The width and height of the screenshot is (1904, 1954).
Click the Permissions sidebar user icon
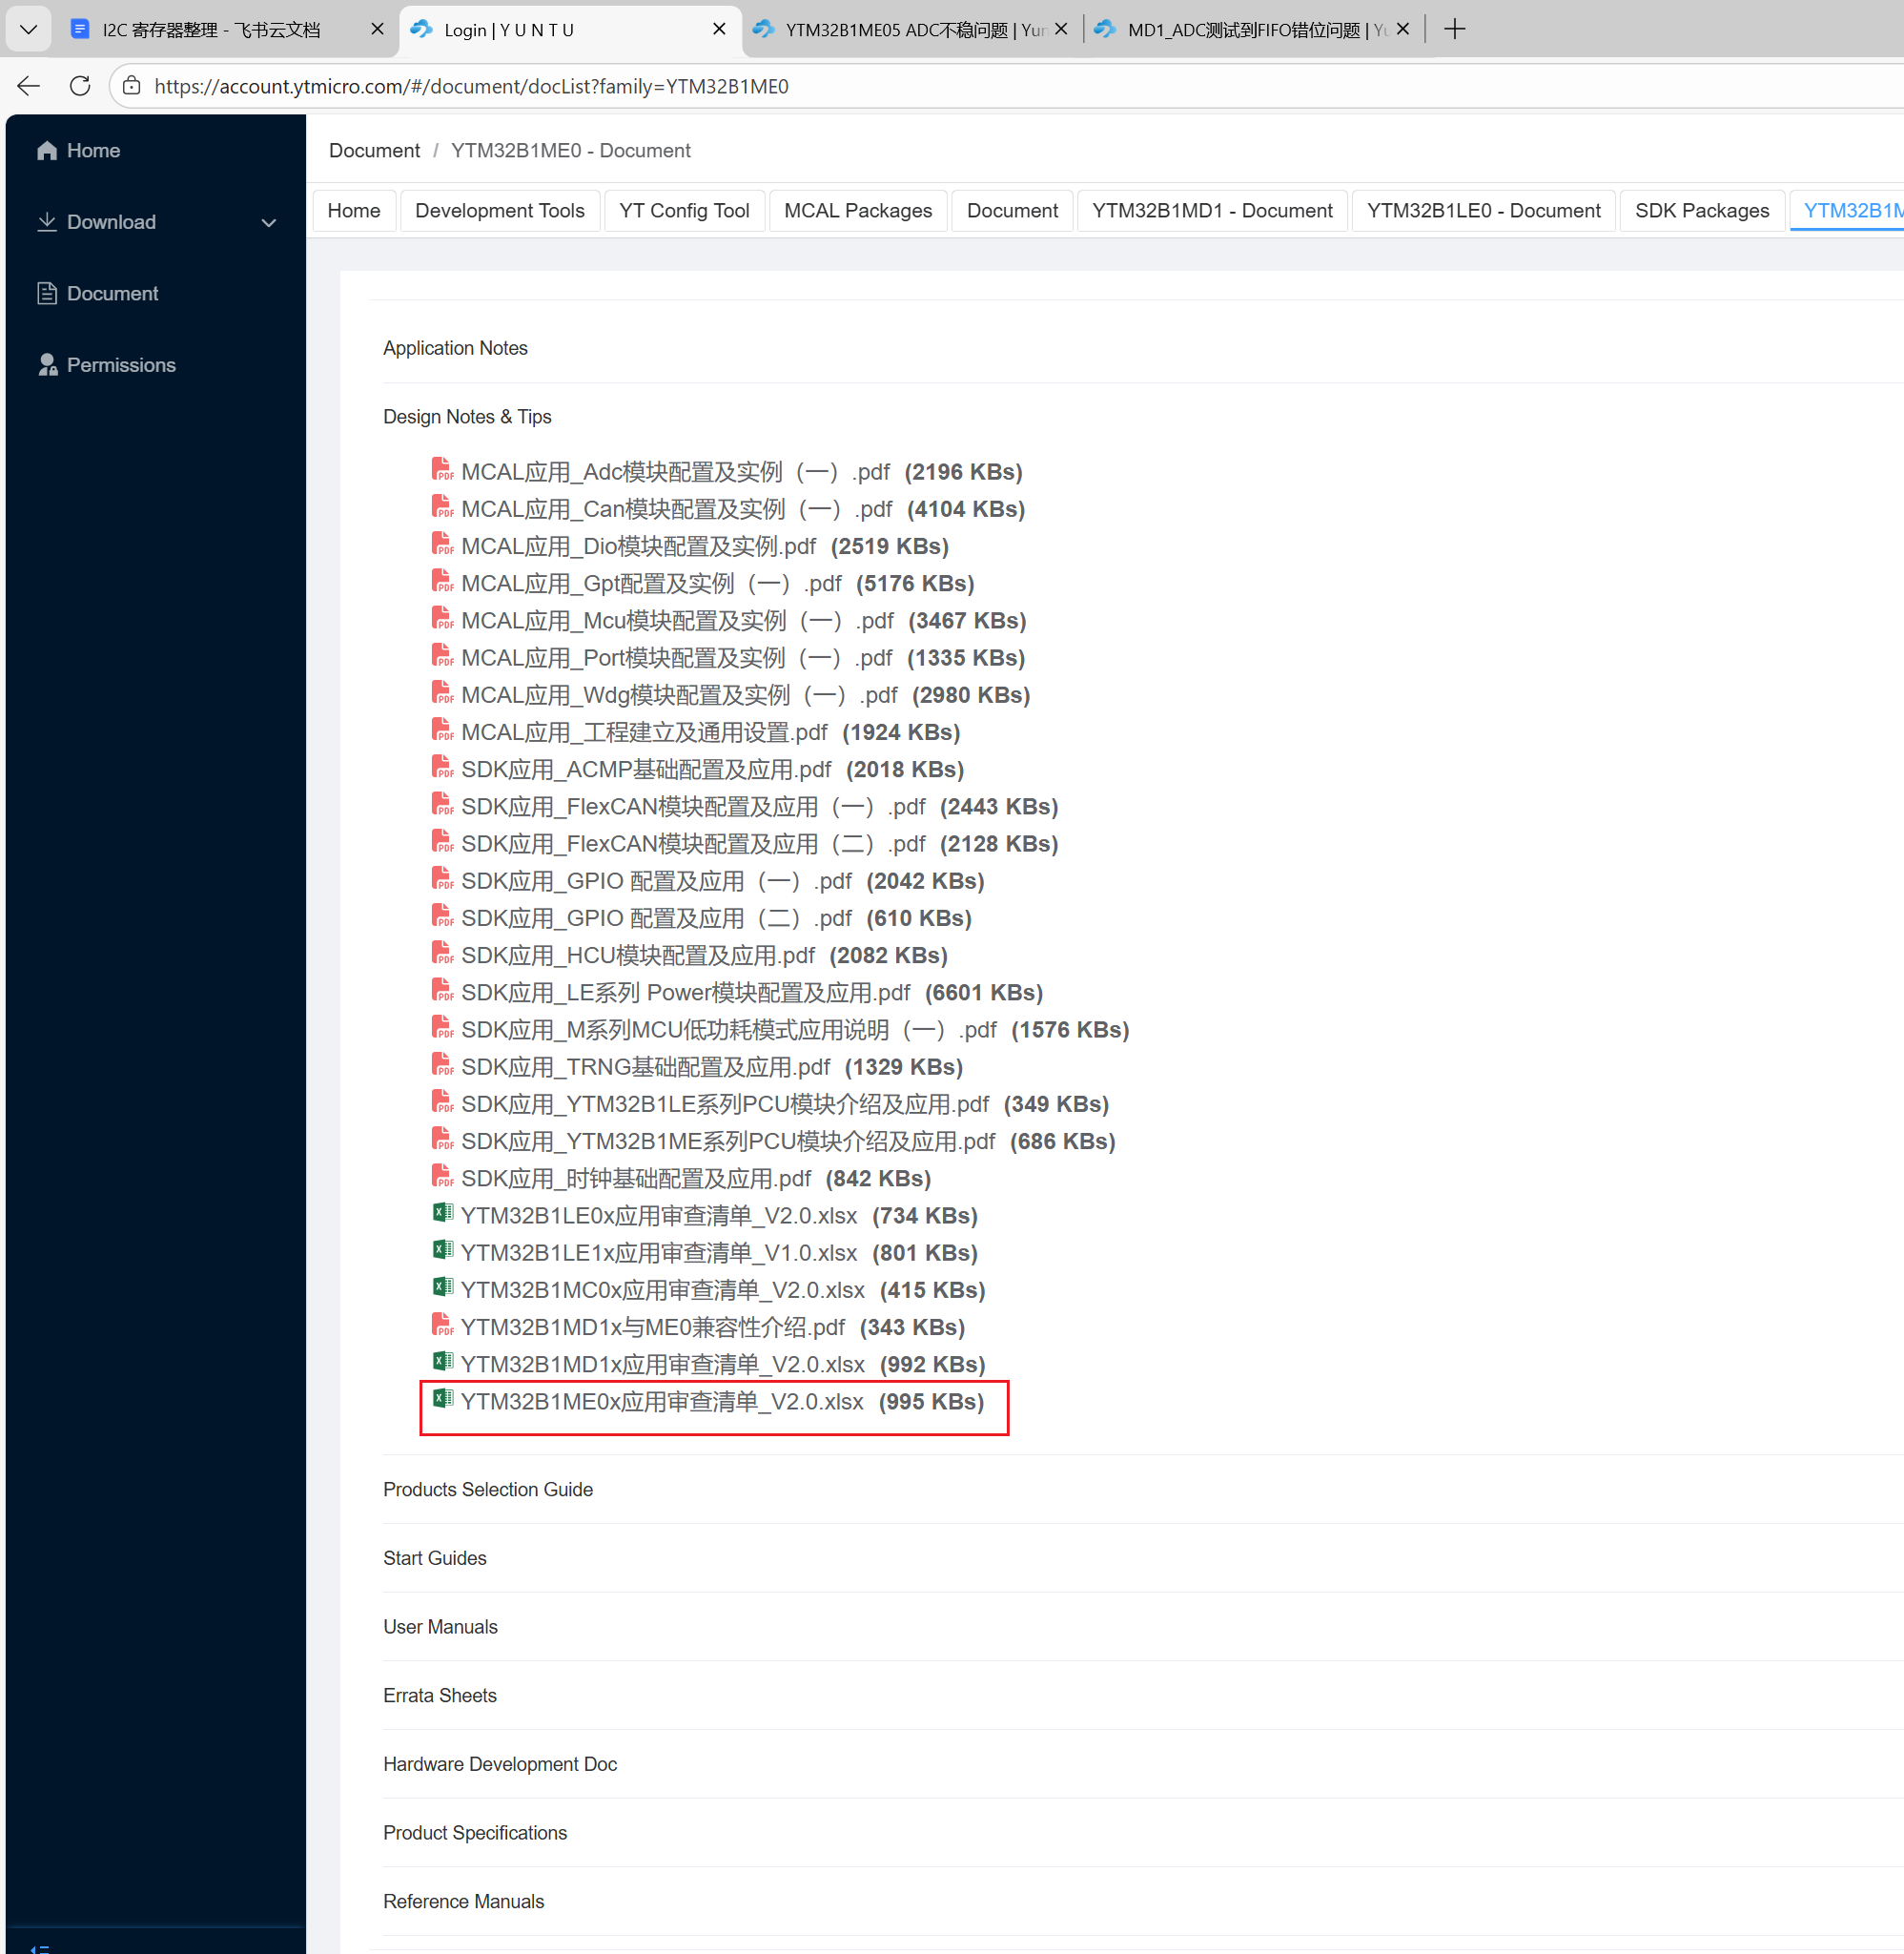47,365
